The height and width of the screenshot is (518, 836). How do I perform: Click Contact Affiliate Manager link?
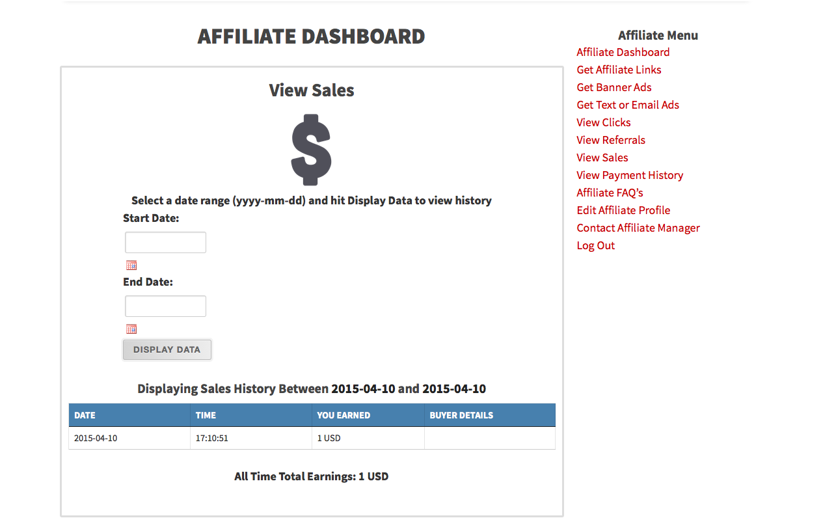pos(638,228)
